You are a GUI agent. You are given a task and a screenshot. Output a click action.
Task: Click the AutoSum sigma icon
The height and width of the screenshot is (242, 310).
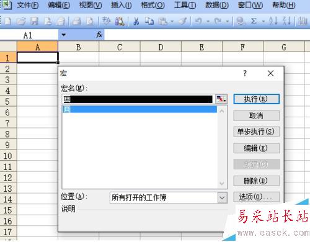click(254, 21)
